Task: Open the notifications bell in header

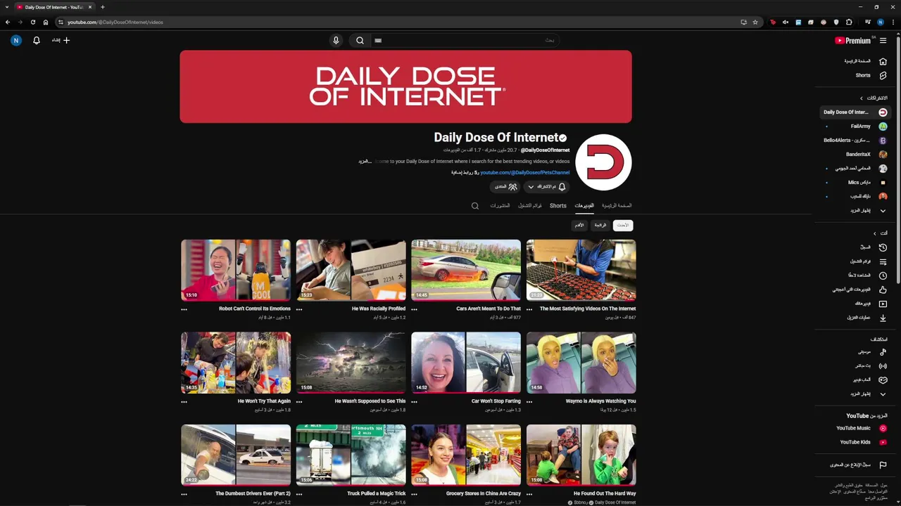Action: [x=37, y=41]
